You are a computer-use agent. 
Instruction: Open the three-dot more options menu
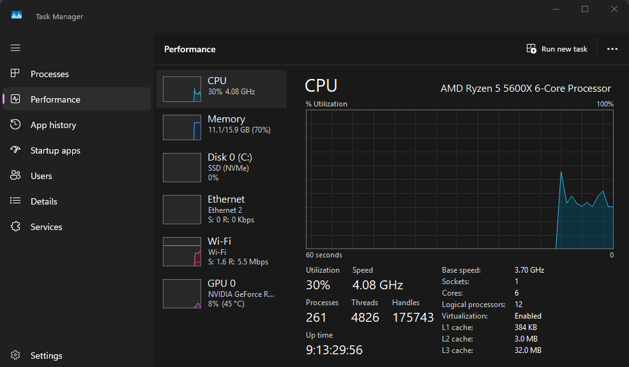(612, 49)
